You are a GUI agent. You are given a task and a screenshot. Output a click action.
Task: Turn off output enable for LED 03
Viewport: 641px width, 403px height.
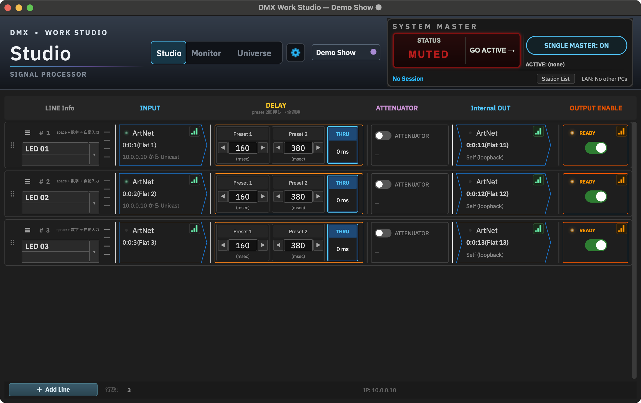(x=596, y=245)
